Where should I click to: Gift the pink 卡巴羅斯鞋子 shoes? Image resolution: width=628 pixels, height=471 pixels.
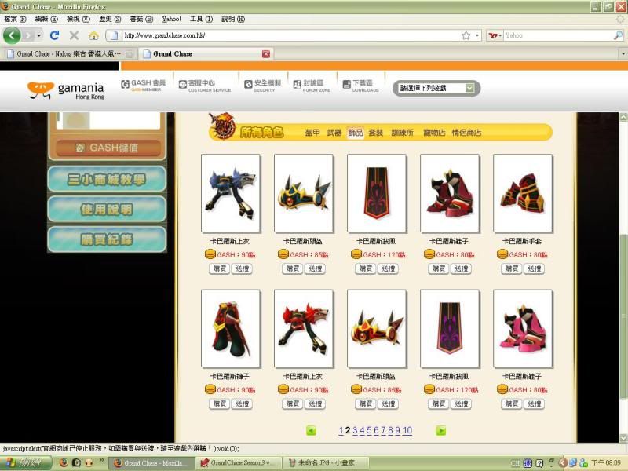click(535, 403)
